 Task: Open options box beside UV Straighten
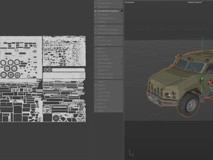(x=122, y=59)
